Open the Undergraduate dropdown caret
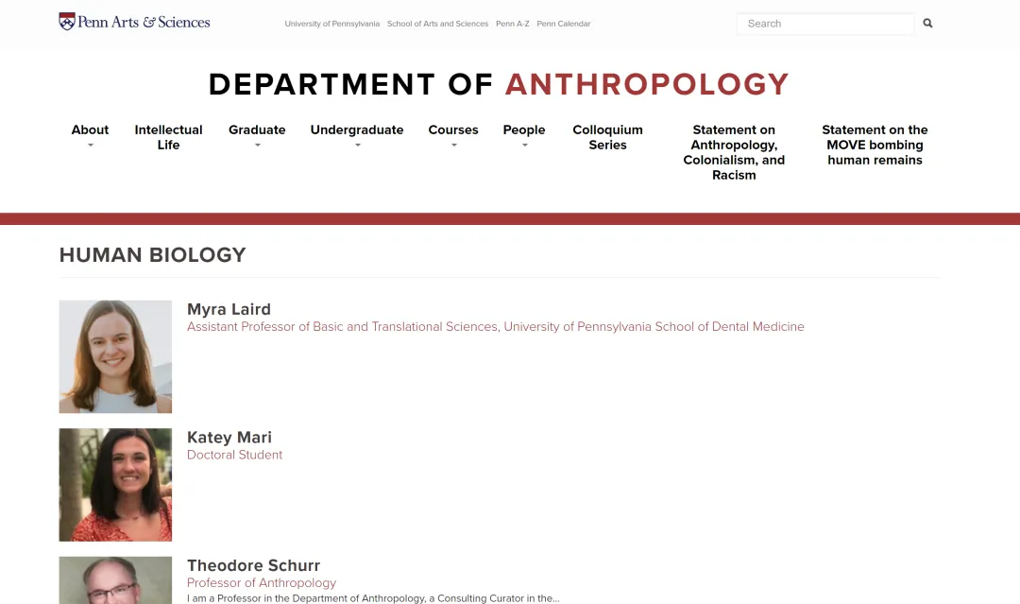Screen dimensions: 1020x604 point(358,146)
